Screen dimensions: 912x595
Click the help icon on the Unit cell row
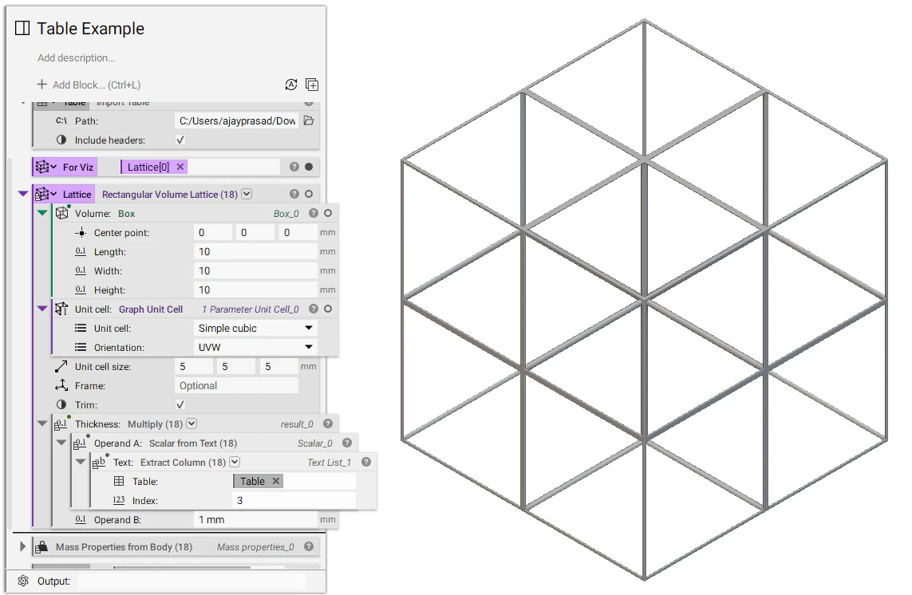[314, 309]
